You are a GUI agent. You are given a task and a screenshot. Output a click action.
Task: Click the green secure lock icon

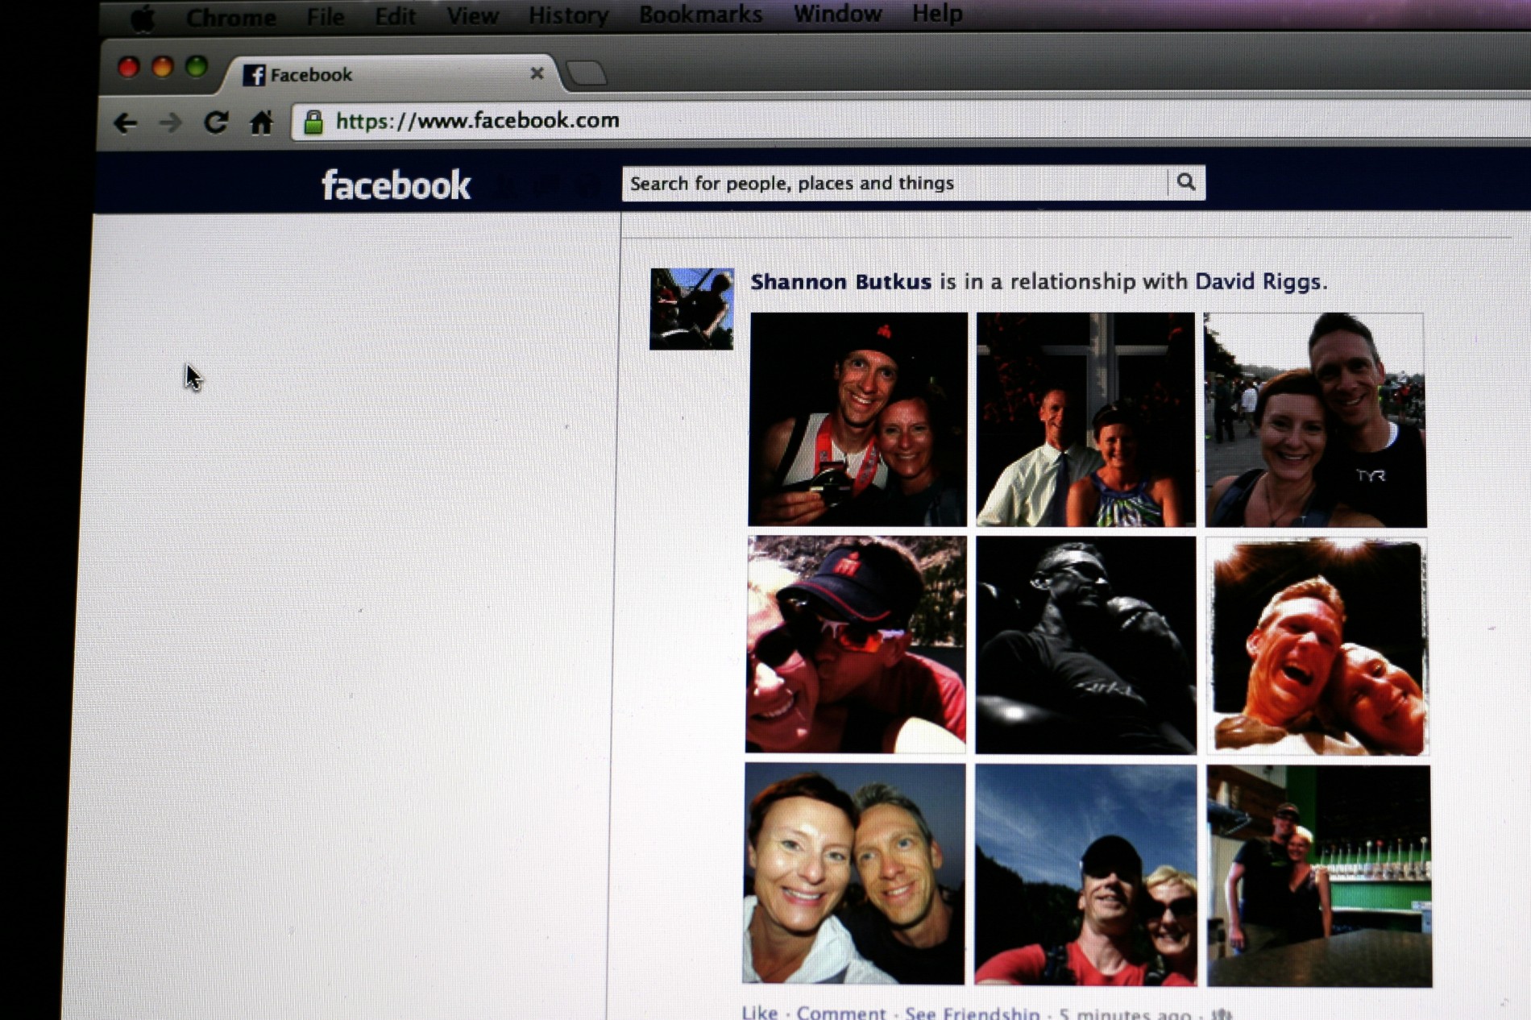[x=313, y=122]
